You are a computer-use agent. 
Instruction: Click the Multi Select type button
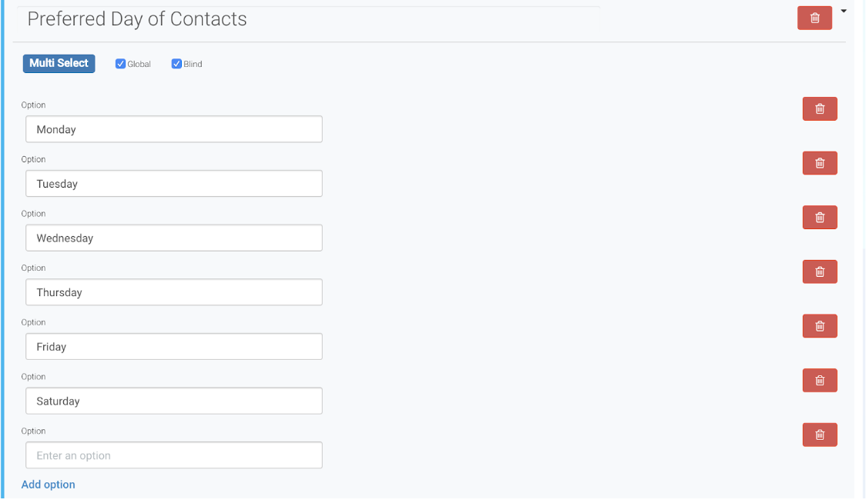coord(59,63)
